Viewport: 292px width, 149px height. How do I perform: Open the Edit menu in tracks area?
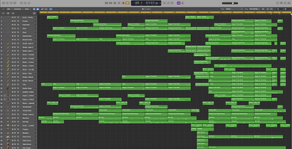(x=9, y=9)
